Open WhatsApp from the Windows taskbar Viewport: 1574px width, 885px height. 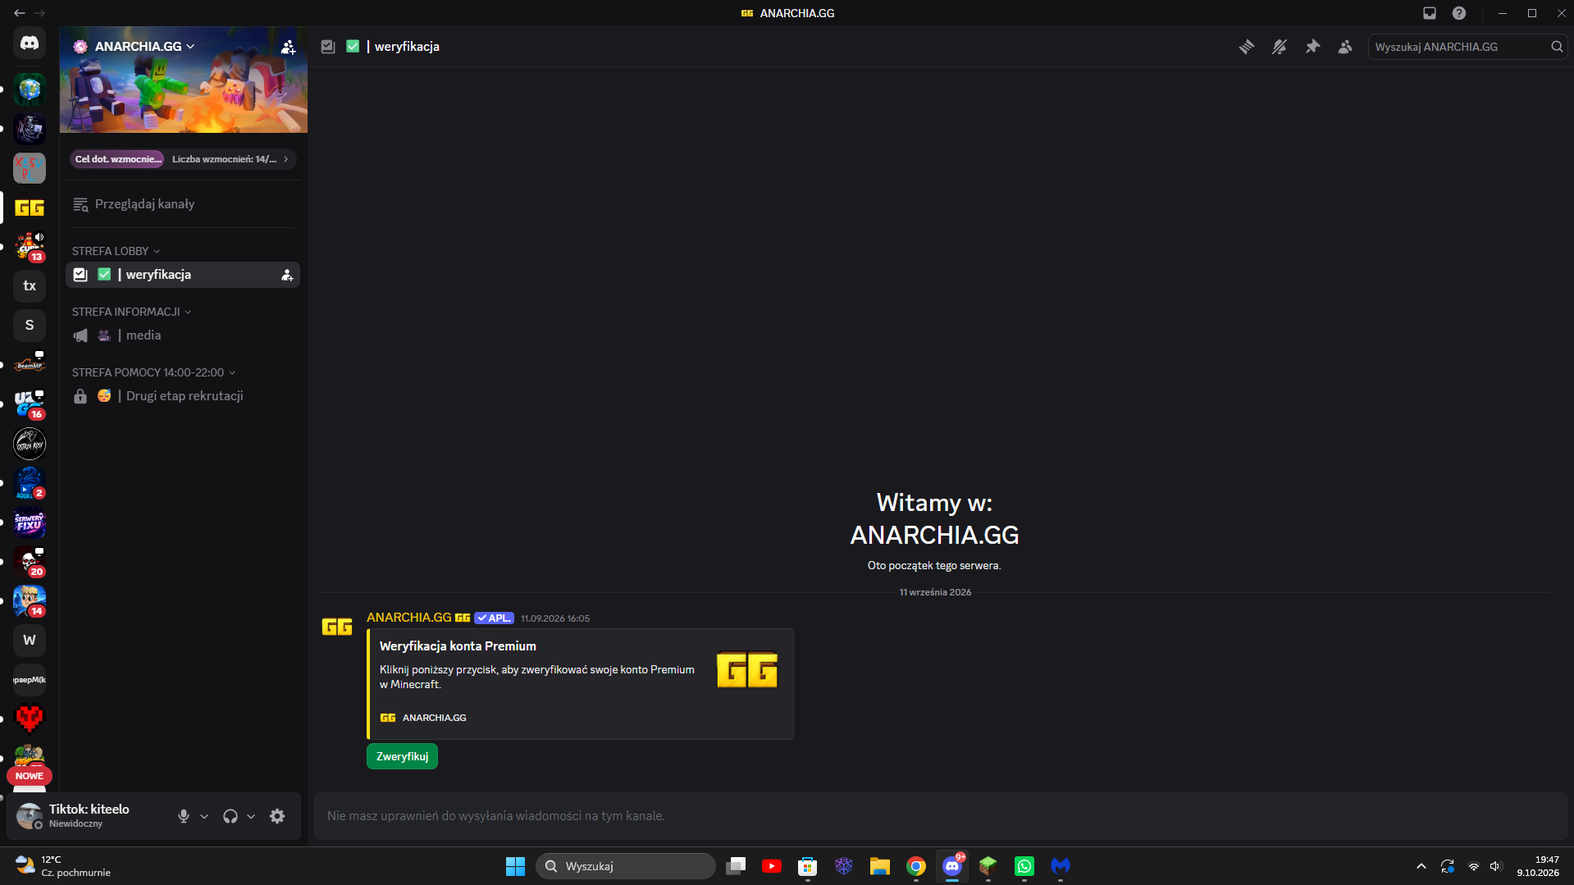point(1024,866)
